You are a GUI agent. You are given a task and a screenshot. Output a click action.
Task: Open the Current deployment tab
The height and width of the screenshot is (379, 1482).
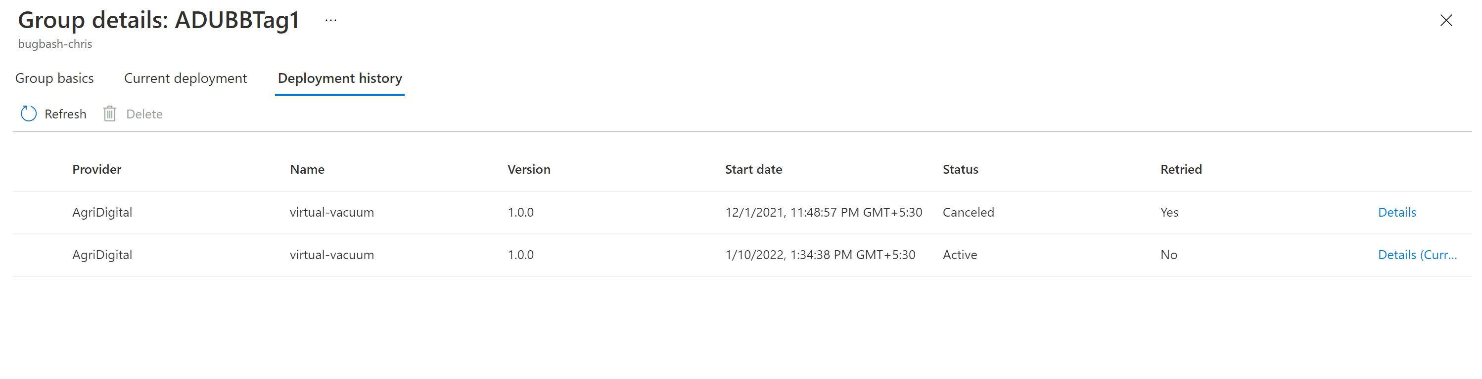click(185, 78)
